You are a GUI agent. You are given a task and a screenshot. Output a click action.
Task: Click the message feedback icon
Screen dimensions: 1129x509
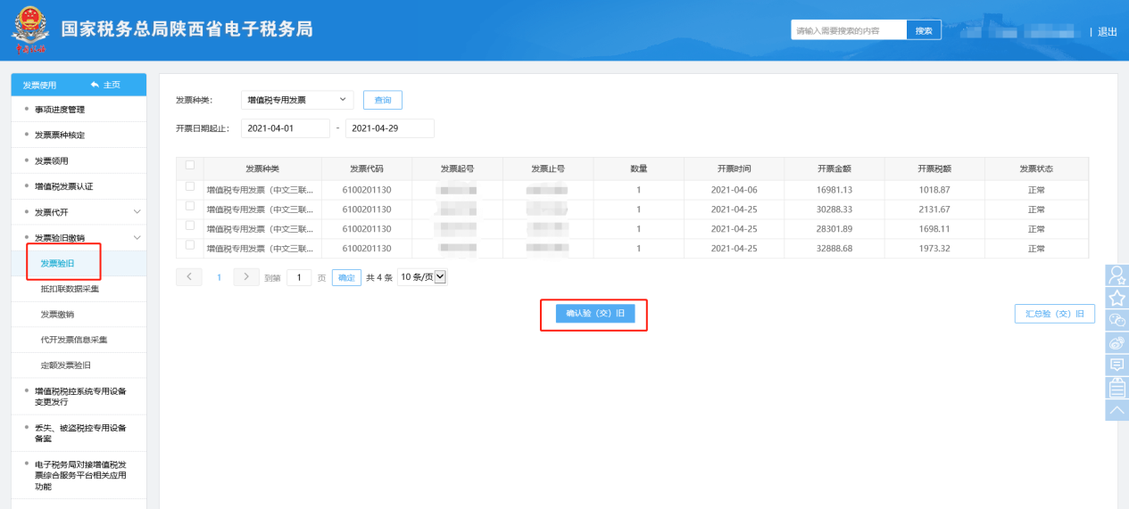(x=1117, y=365)
